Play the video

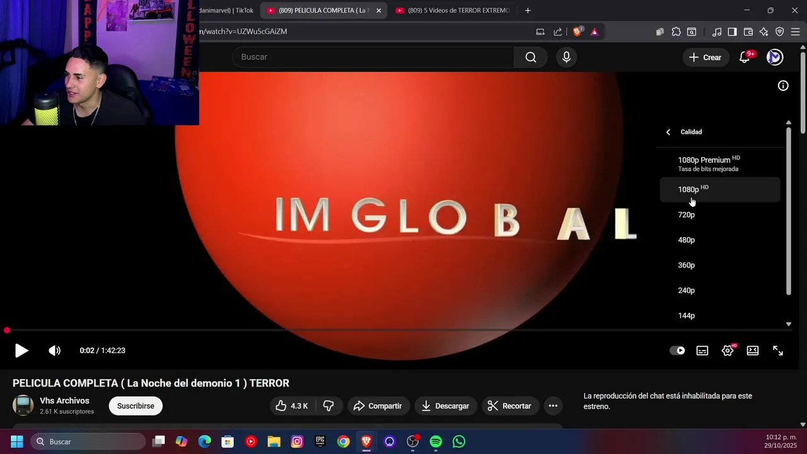pyautogui.click(x=21, y=351)
